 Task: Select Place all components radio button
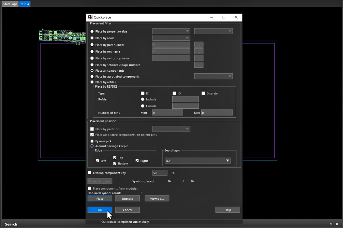92,71
